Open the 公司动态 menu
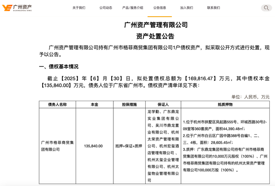 pos(106,8)
